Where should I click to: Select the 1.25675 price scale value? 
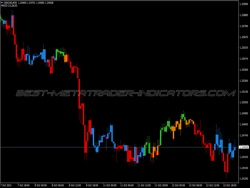coord(244,37)
